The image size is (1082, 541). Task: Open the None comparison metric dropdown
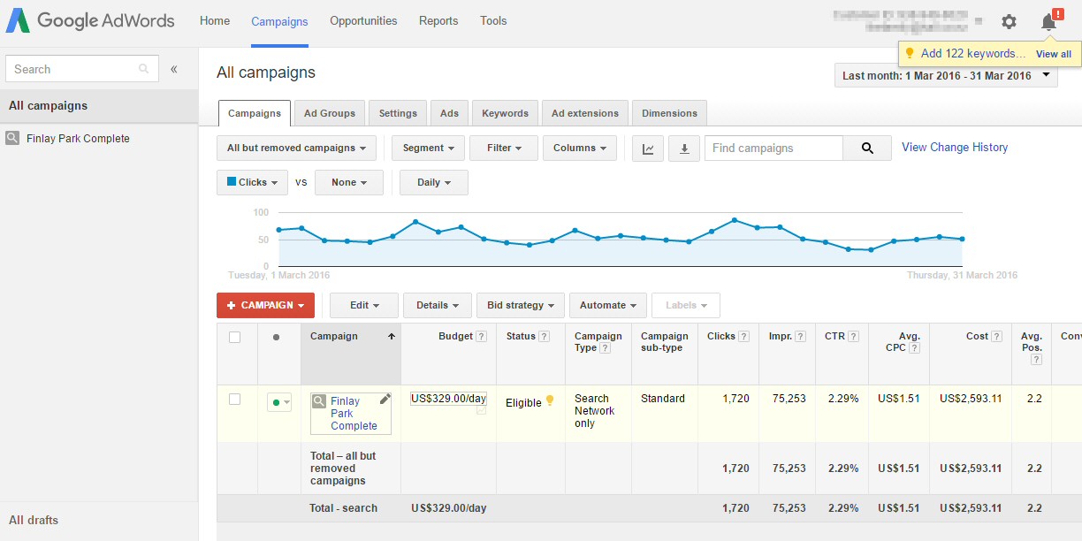(349, 183)
